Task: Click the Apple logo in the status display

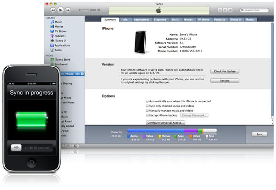Action: pos(159,11)
